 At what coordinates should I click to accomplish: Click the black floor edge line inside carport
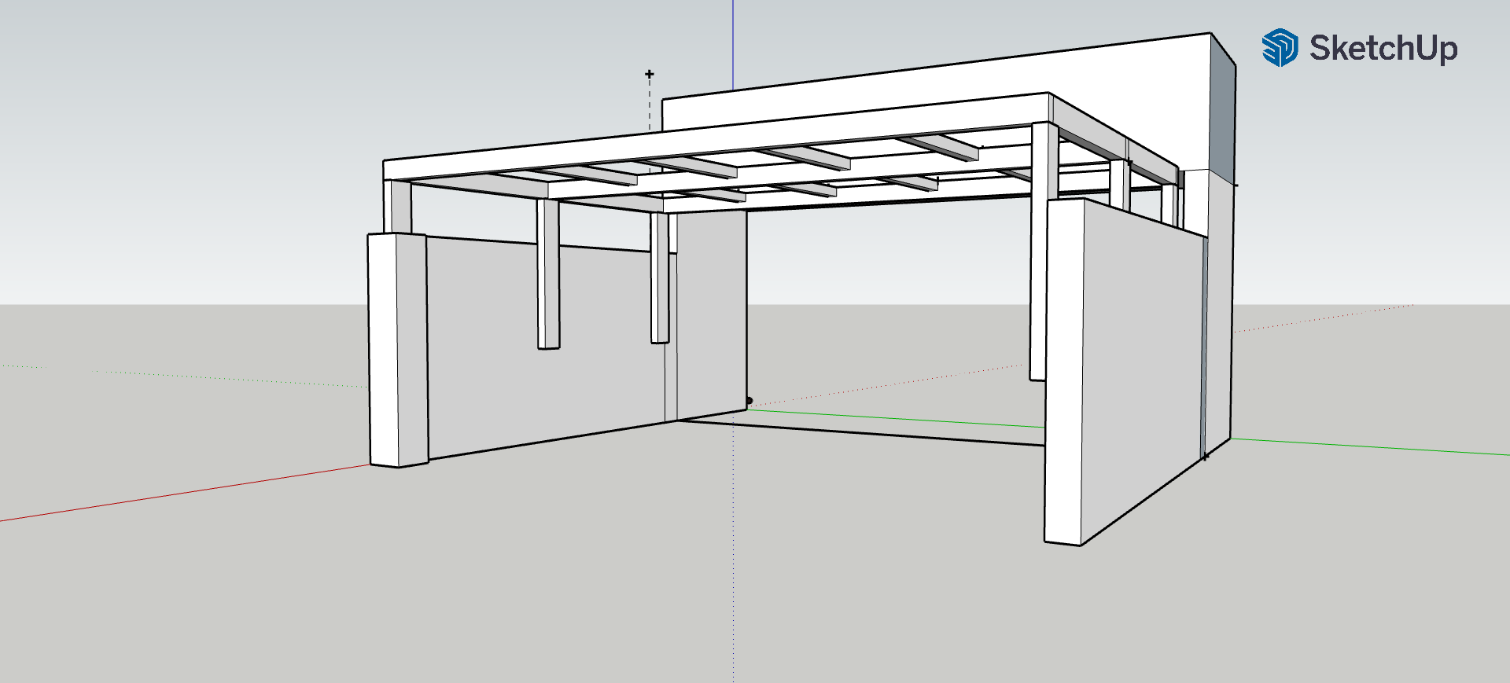tap(865, 432)
